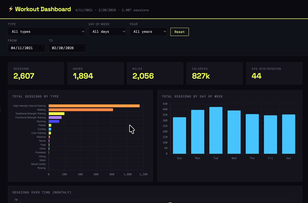Image resolution: width=308 pixels, height=203 pixels.
Task: Click the blue Running bar
Action: pyautogui.click(x=54, y=121)
